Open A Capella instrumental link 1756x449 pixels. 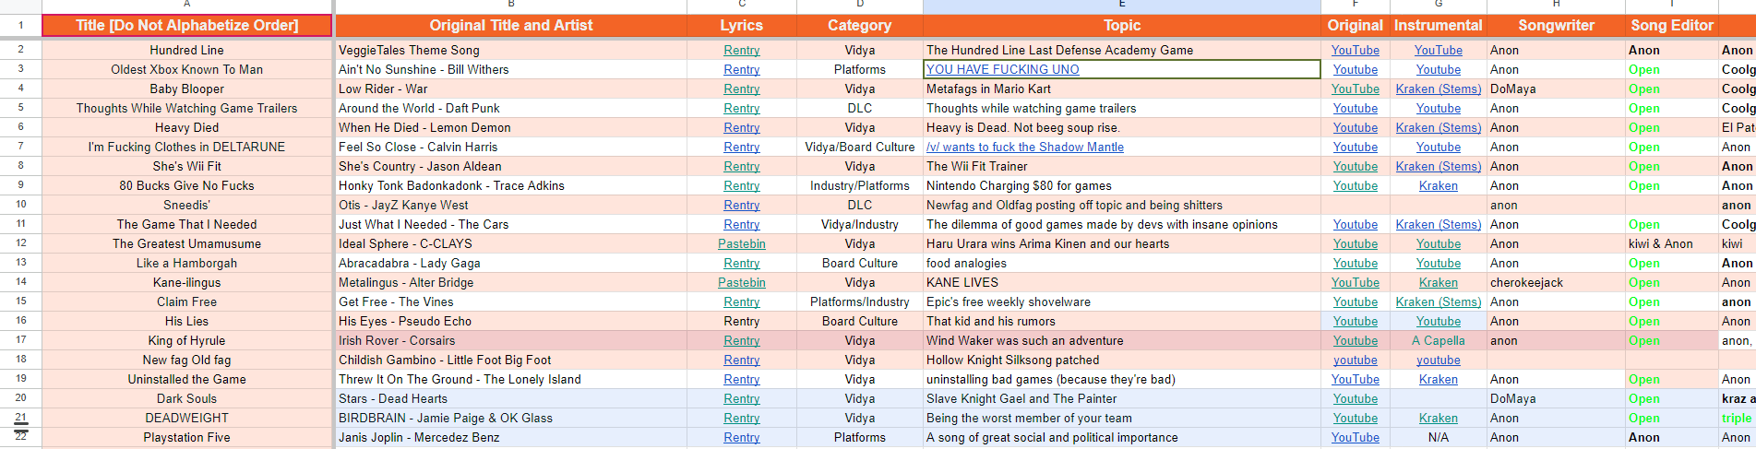[x=1438, y=341]
